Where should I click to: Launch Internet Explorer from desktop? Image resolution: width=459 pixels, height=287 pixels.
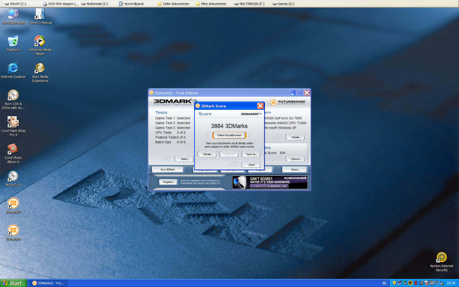(x=13, y=70)
